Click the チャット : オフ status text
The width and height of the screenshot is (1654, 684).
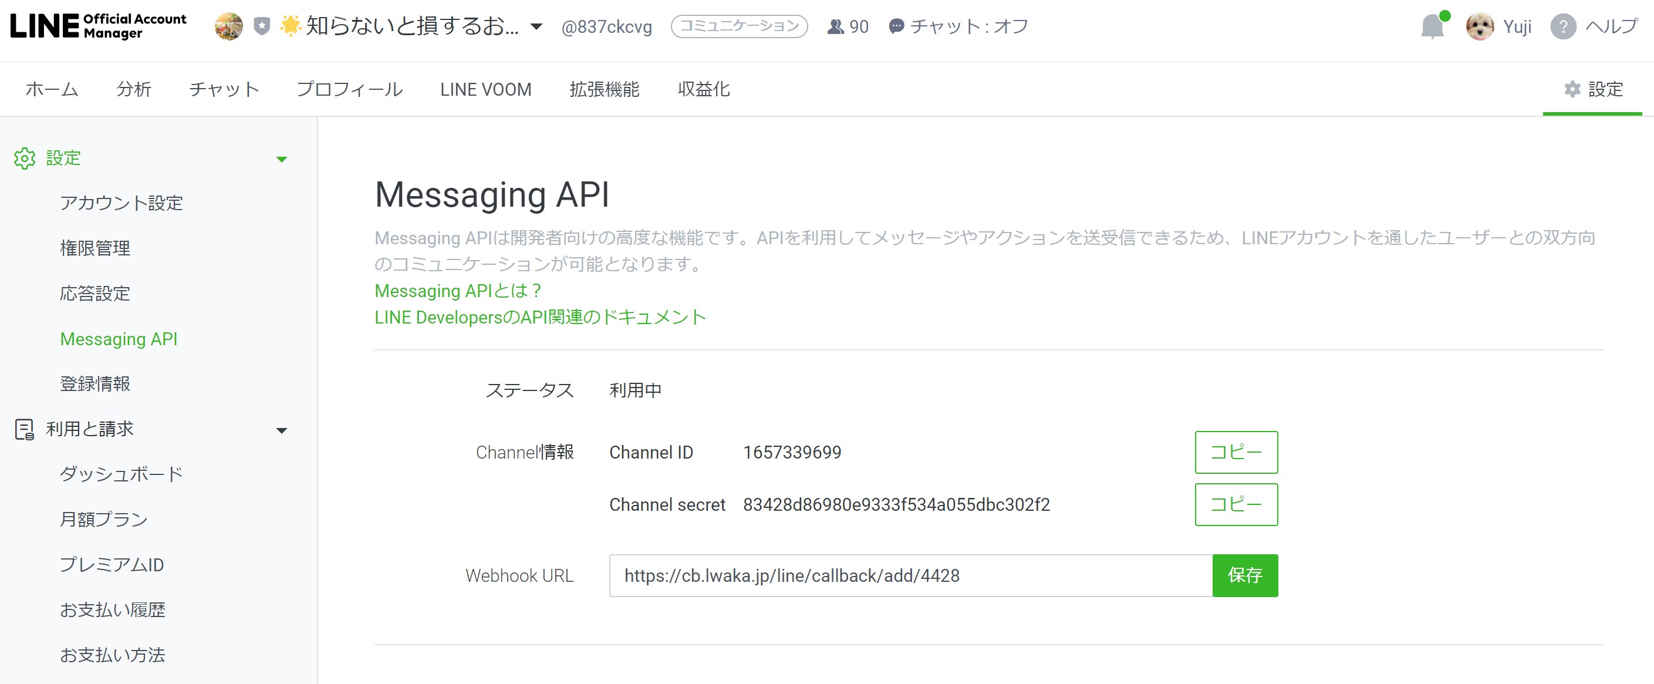(x=968, y=26)
